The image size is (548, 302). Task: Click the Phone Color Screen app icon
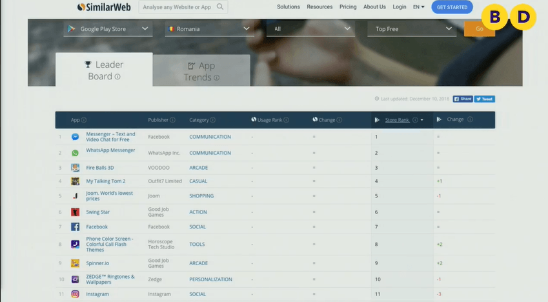pyautogui.click(x=75, y=244)
